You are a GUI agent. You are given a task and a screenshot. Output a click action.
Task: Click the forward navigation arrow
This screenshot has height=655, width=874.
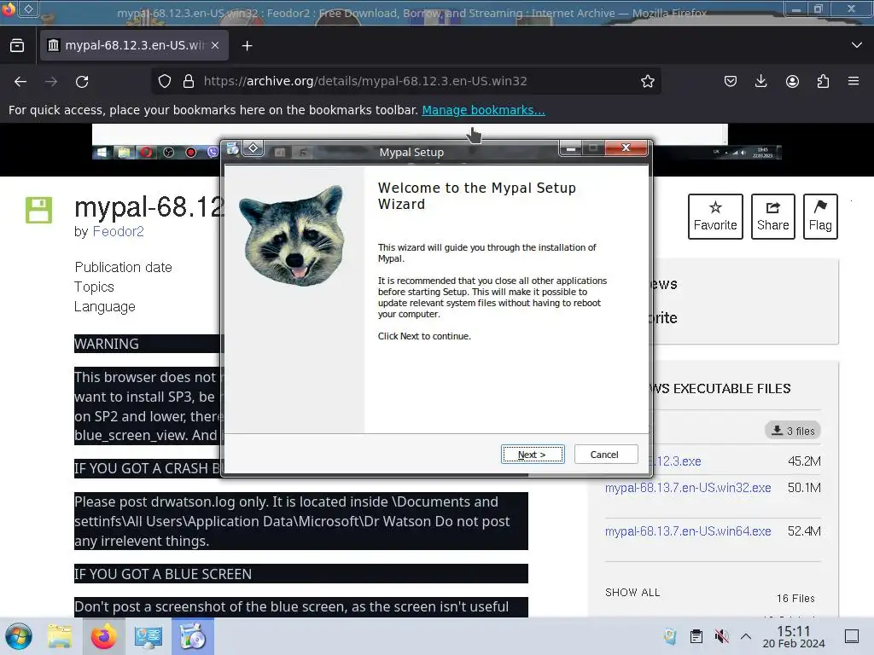(51, 81)
